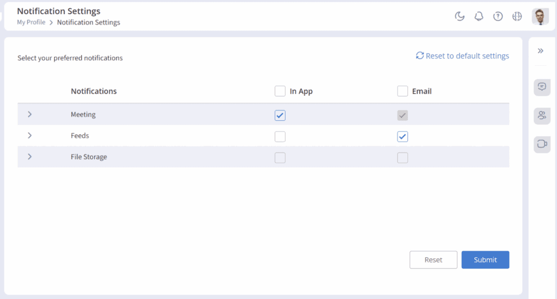Expand the File Storage notifications row
Image resolution: width=557 pixels, height=299 pixels.
click(30, 157)
